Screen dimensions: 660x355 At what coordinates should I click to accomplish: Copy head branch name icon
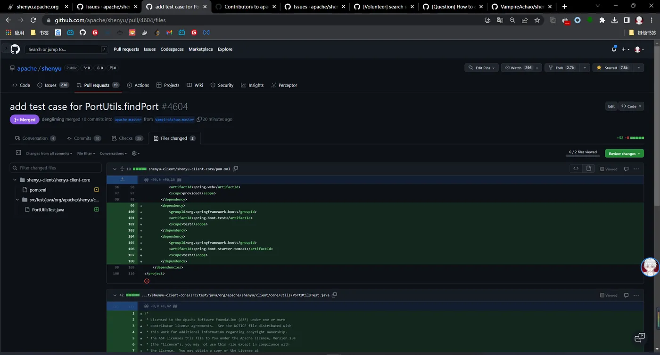[199, 120]
